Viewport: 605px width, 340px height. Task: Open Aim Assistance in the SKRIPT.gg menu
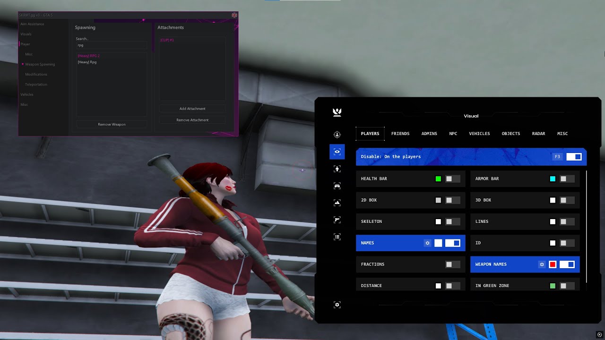32,24
